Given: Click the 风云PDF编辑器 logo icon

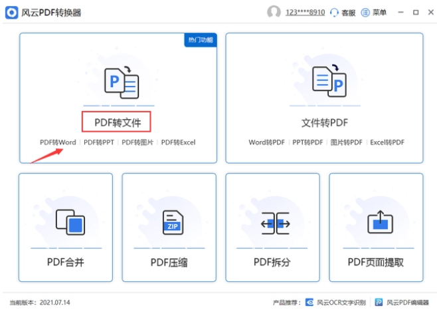Looking at the screenshot, I should pyautogui.click(x=379, y=302).
